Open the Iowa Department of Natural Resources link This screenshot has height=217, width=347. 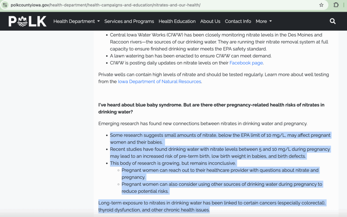[159, 82]
